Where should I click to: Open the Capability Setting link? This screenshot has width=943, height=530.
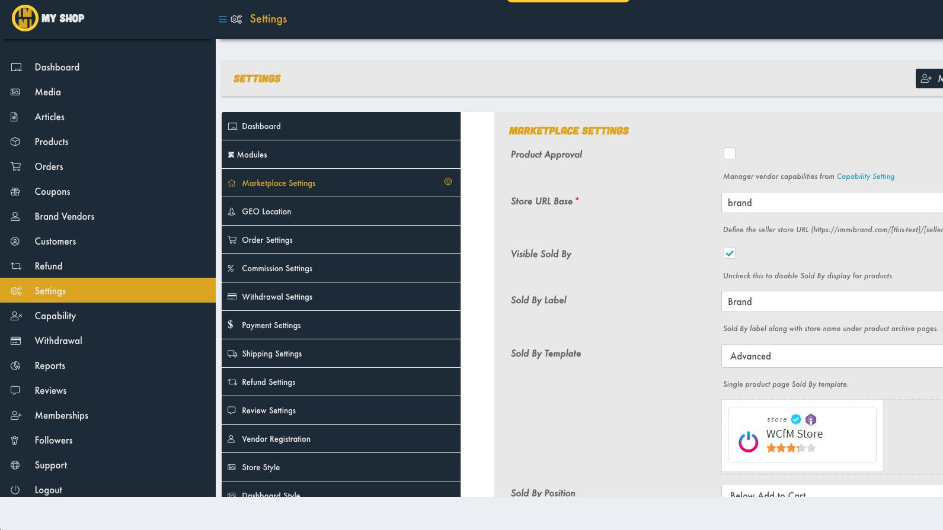(865, 176)
